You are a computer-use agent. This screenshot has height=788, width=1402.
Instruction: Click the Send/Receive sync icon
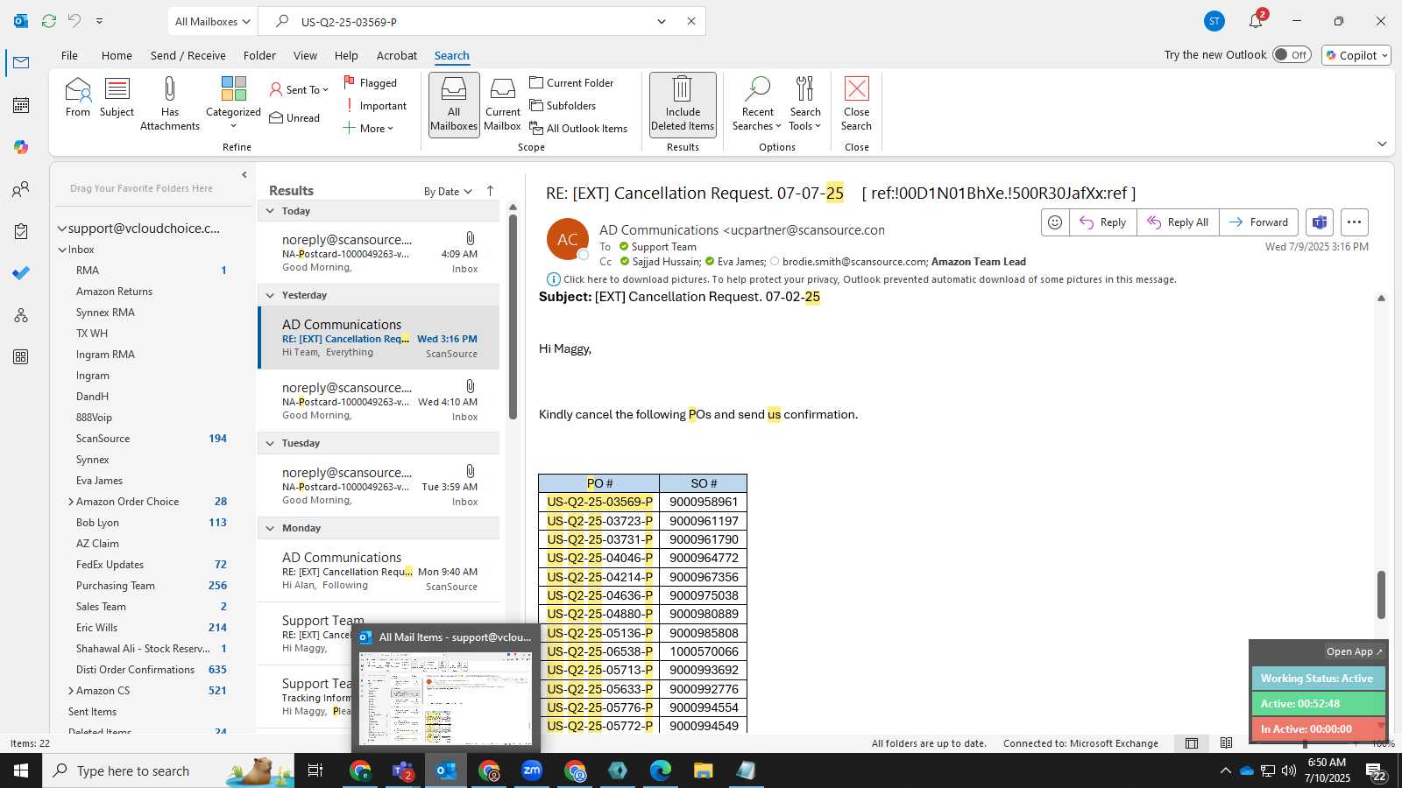click(49, 21)
